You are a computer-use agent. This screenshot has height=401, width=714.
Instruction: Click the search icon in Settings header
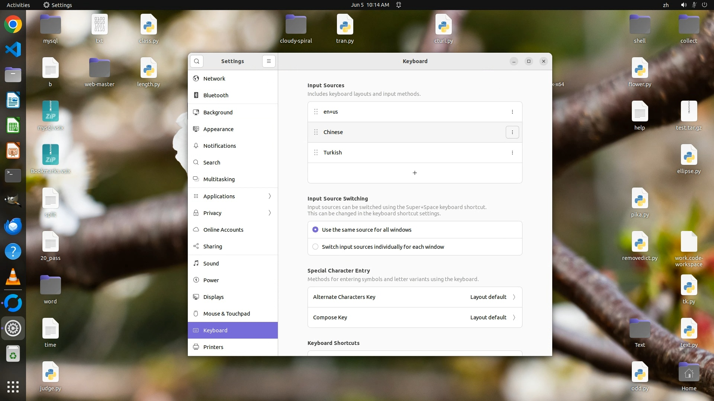click(197, 61)
